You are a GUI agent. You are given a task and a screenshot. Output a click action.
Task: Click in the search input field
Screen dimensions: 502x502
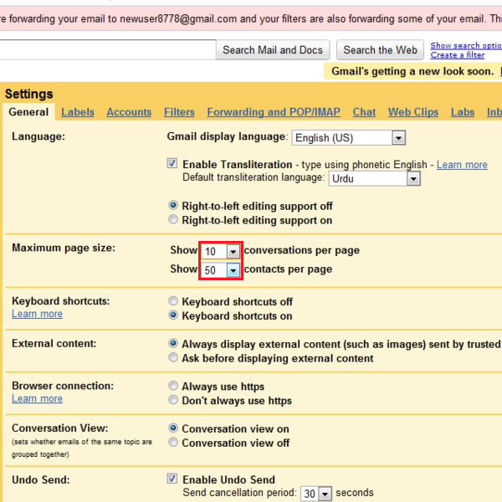coord(108,50)
